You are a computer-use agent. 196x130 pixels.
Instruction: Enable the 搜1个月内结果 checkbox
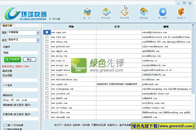pos(5,125)
